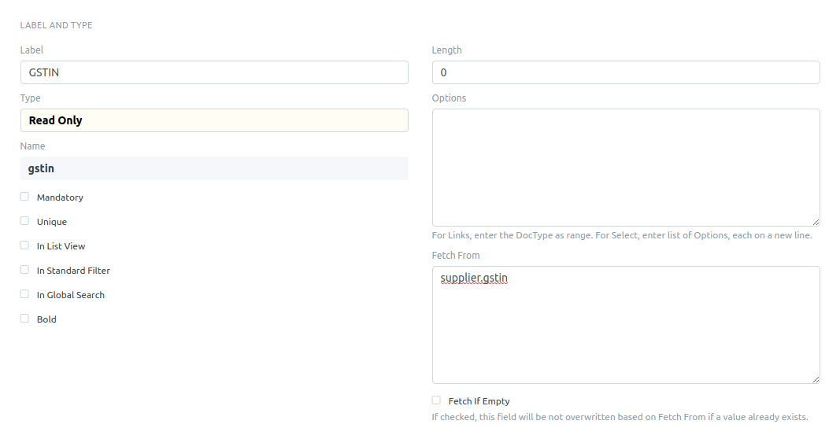This screenshot has height=439, width=840.
Task: Click inside the empty Options text area
Action: 626,167
